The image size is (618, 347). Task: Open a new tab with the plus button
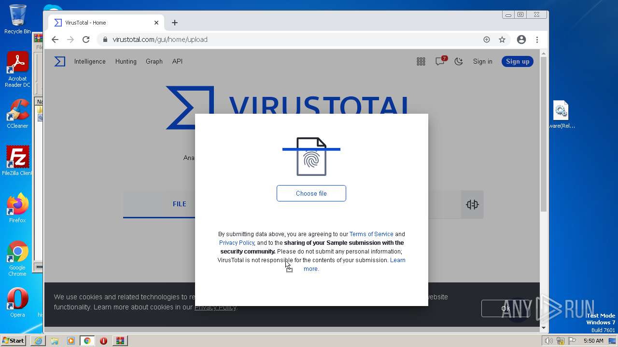(175, 23)
